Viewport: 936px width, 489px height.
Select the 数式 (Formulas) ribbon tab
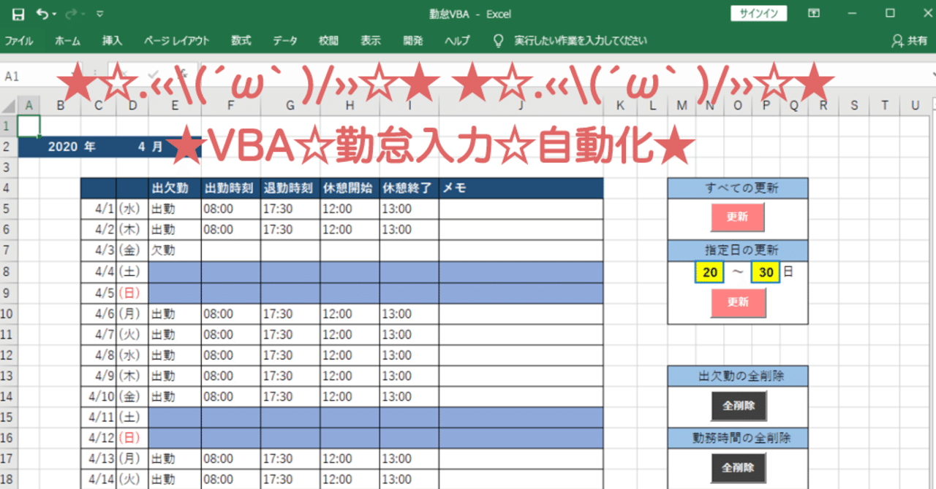click(x=241, y=41)
